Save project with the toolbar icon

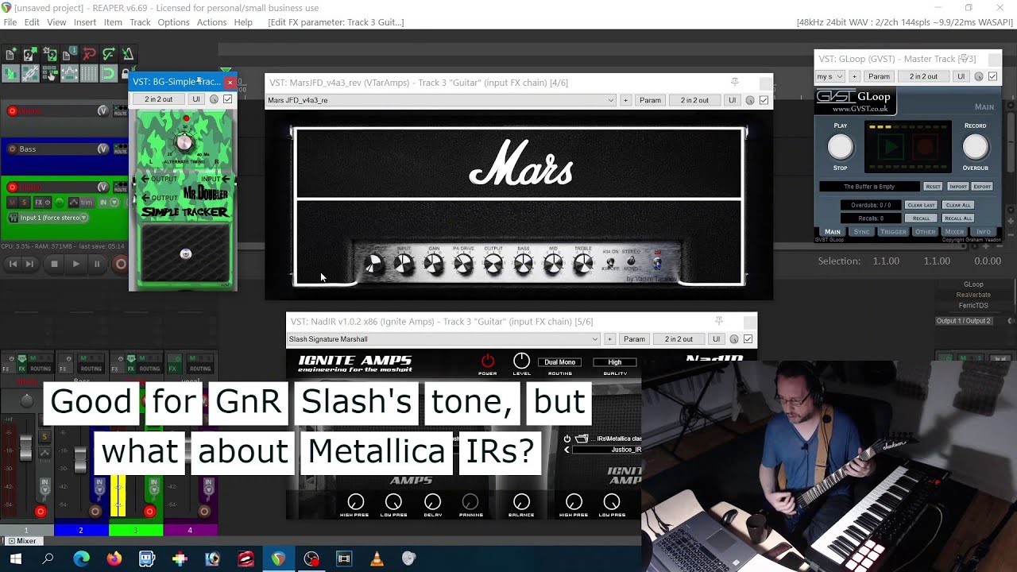point(51,55)
